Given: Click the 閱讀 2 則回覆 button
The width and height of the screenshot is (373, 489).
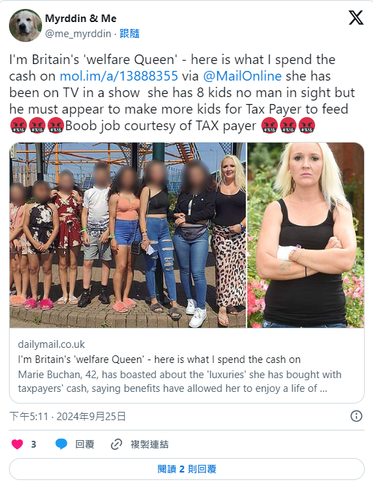Looking at the screenshot, I should coord(187,469).
